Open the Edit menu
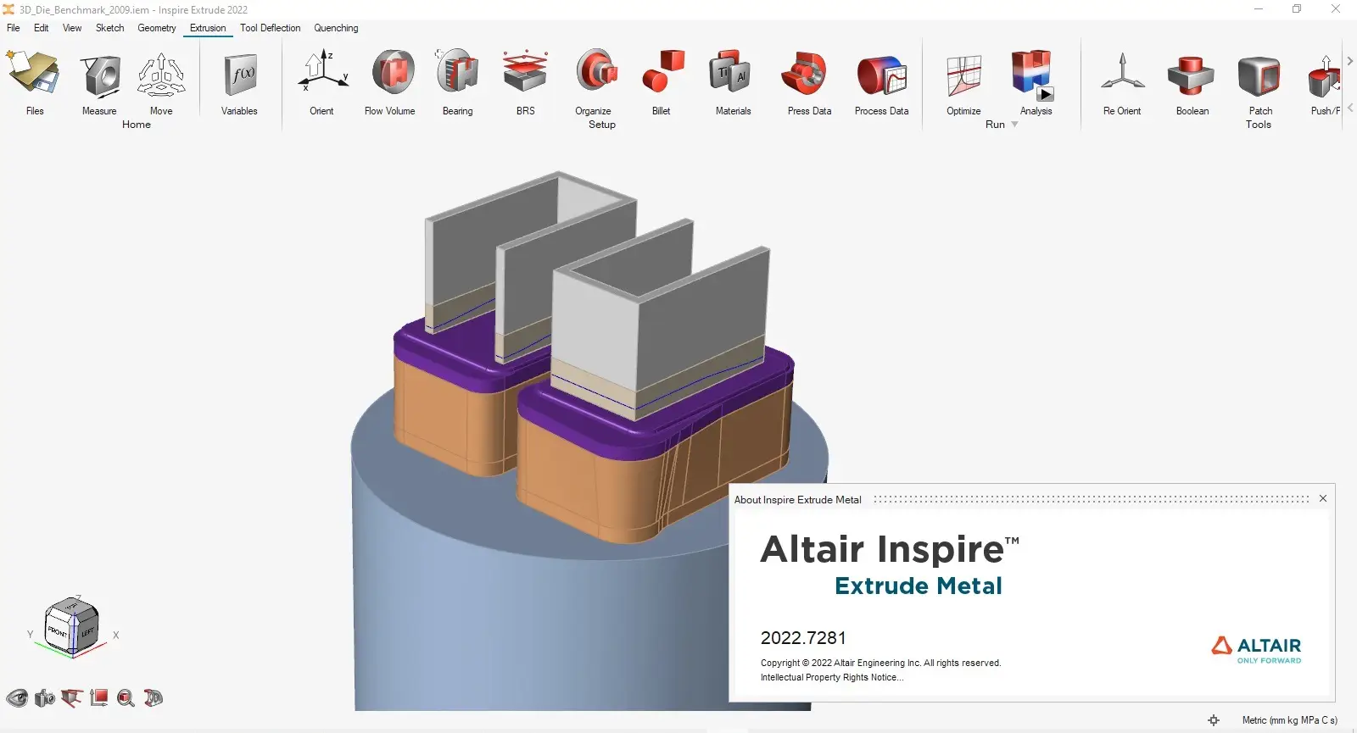The image size is (1357, 733). [41, 28]
